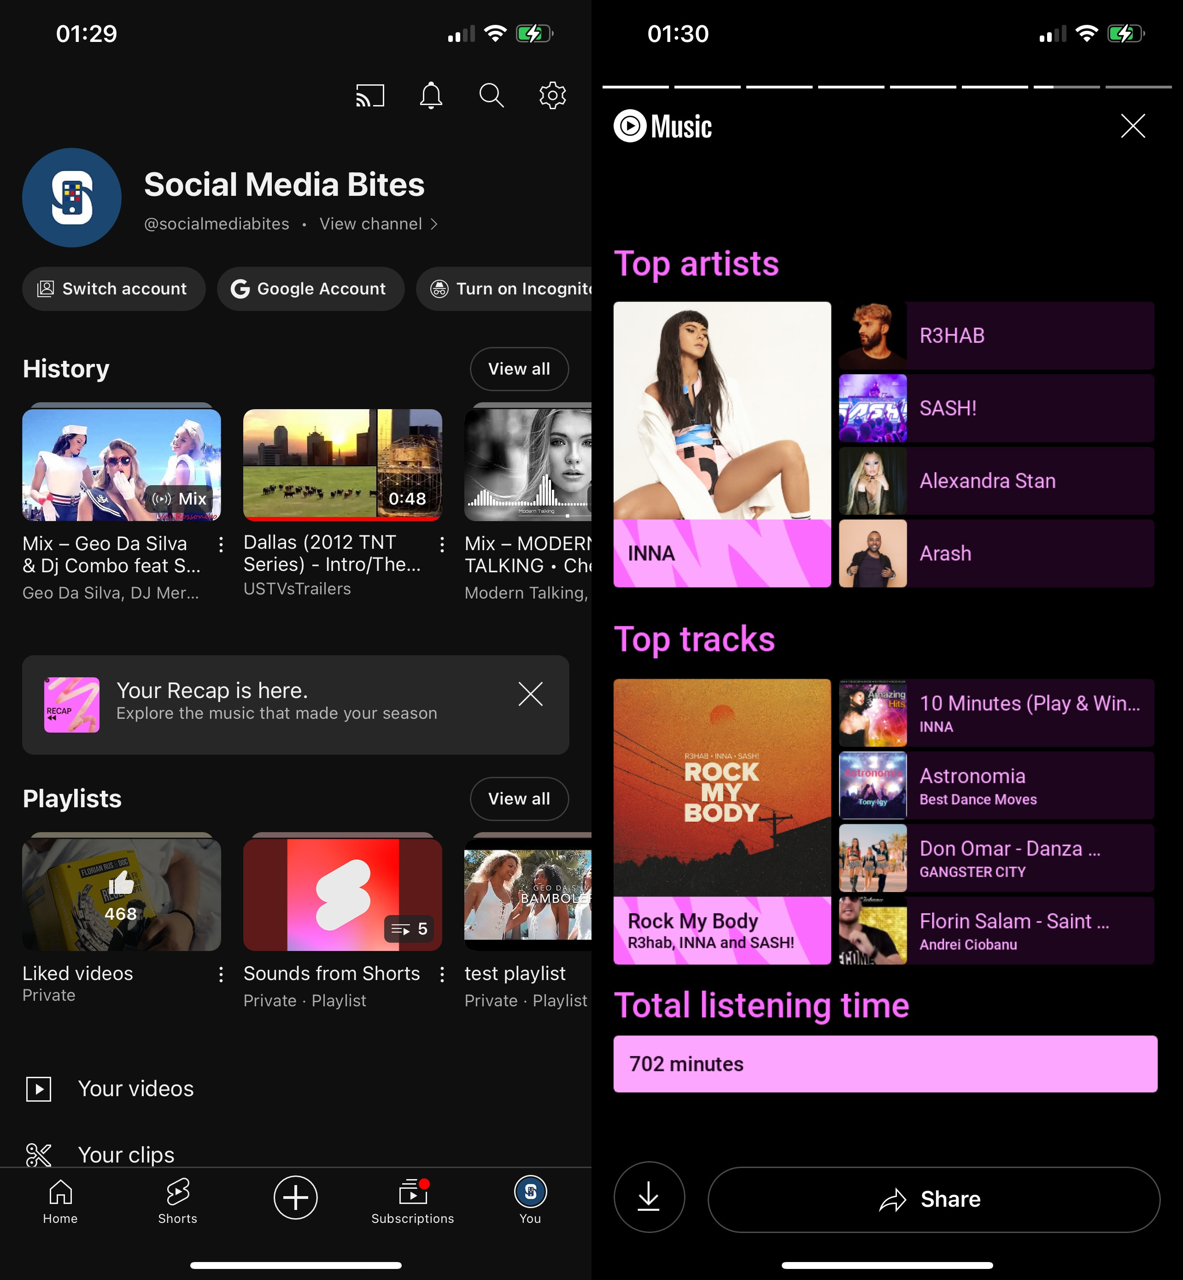Select Florin Salam - Saint track row
This screenshot has width=1183, height=1280.
point(997,930)
